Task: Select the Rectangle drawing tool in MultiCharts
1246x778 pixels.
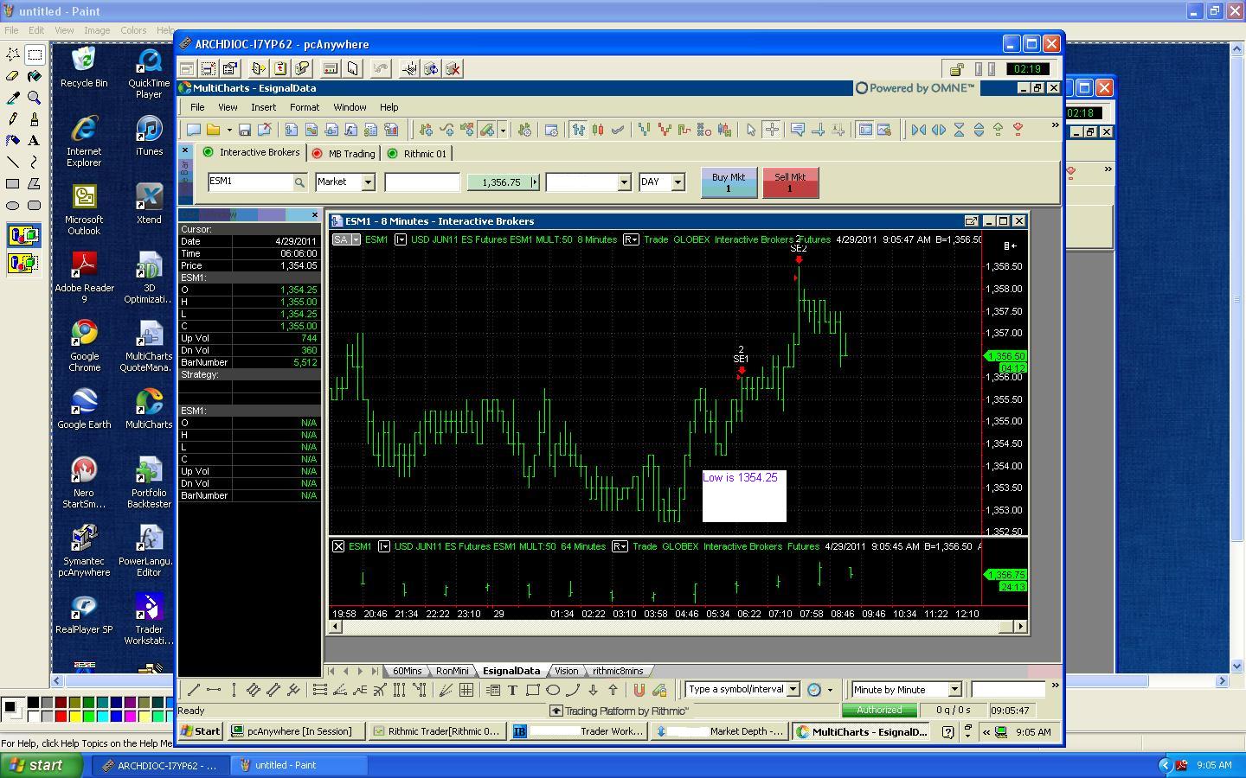Action: (532, 690)
